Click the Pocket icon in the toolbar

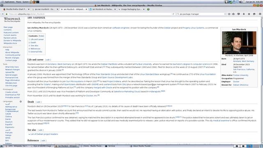[238, 14]
